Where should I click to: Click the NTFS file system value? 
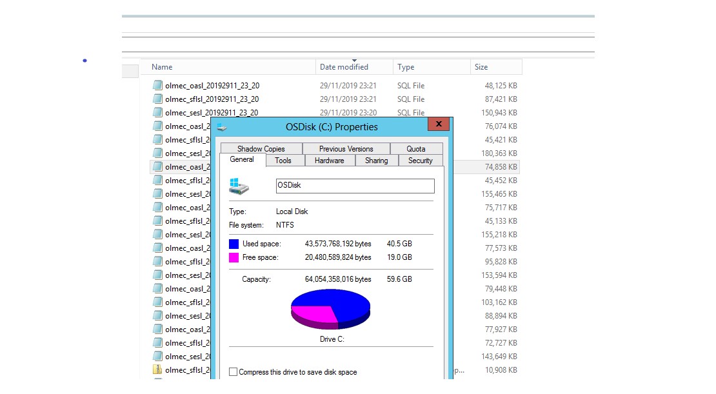pos(285,225)
